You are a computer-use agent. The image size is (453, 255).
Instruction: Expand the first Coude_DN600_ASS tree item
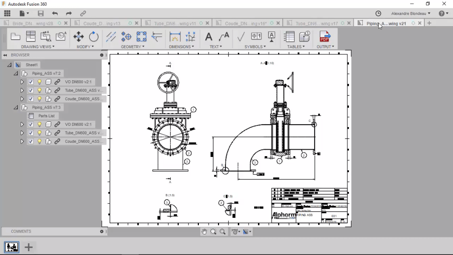click(x=22, y=99)
